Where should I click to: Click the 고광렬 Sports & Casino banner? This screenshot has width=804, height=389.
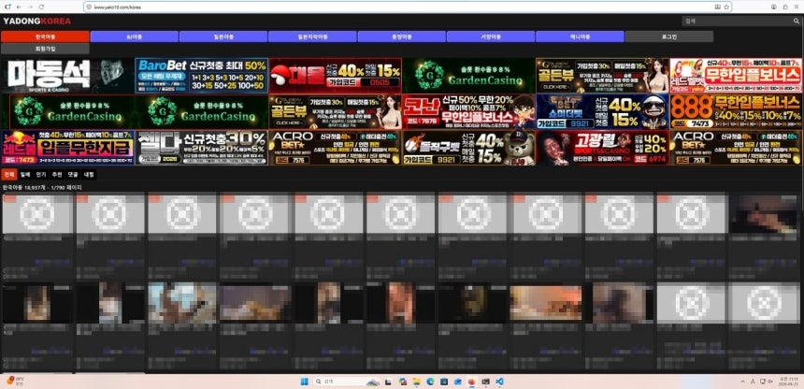click(x=602, y=148)
